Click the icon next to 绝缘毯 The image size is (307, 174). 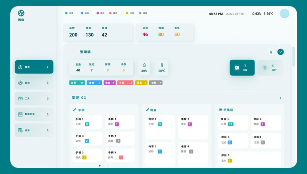(x=221, y=110)
